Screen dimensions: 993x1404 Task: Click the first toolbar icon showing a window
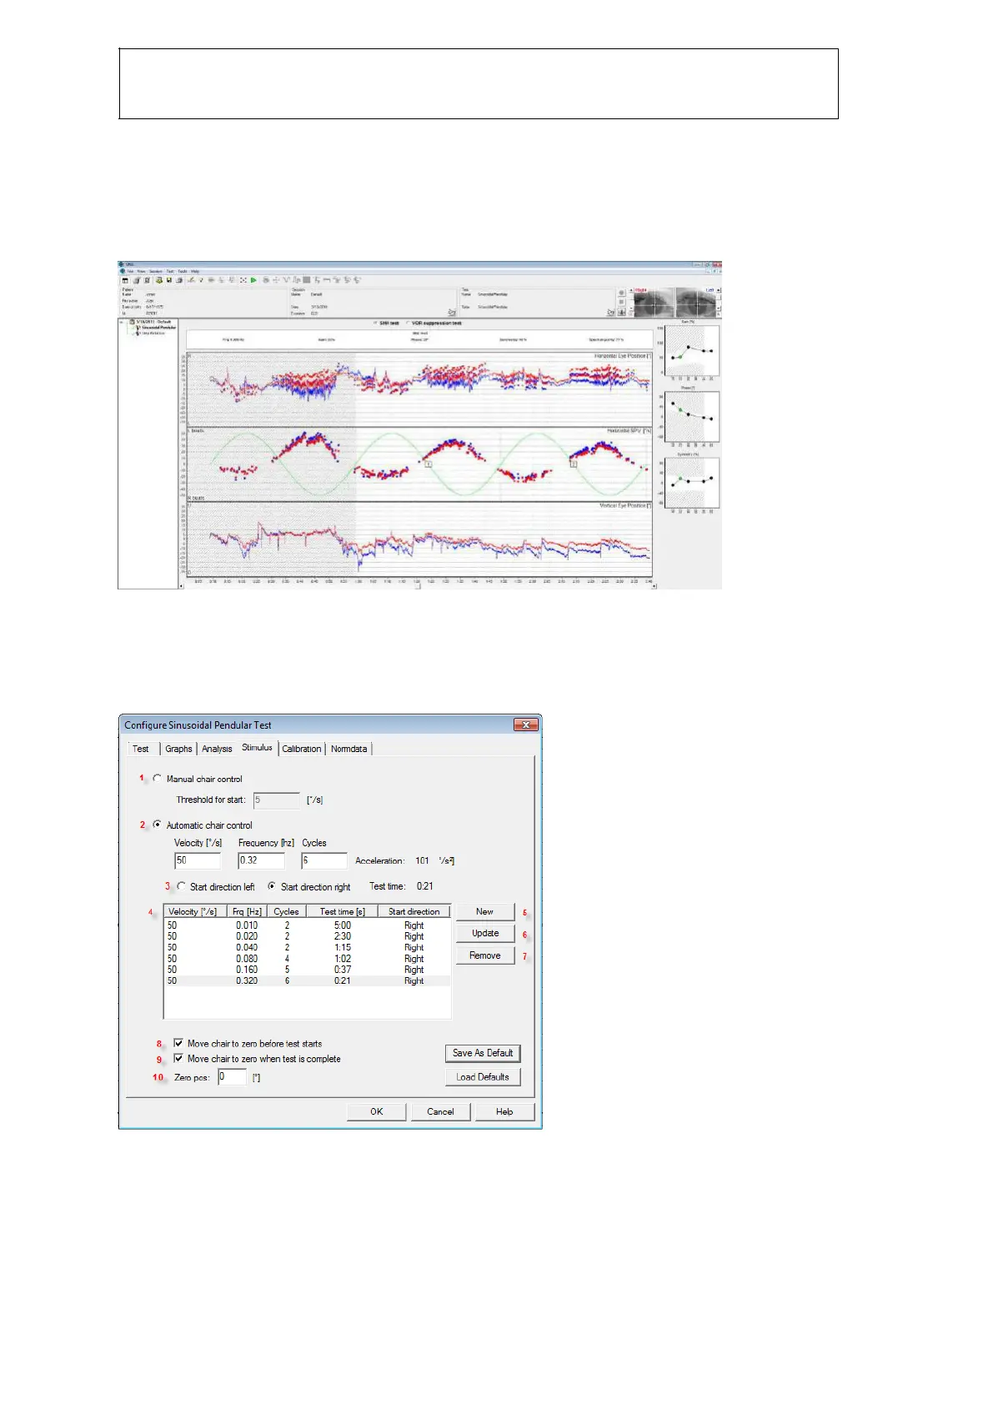click(125, 280)
